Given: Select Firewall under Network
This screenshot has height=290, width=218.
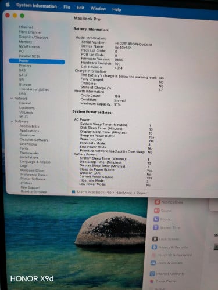Looking at the screenshot, I should click(25, 103).
